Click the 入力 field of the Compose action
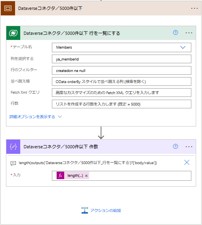The height and width of the screenshot is (225, 202). (122, 176)
